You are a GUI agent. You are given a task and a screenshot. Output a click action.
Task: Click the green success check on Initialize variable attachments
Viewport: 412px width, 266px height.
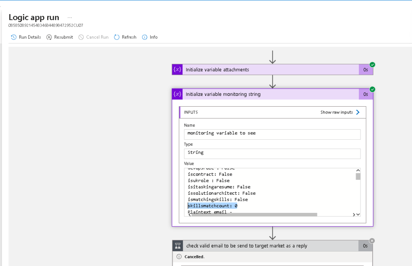click(x=372, y=65)
